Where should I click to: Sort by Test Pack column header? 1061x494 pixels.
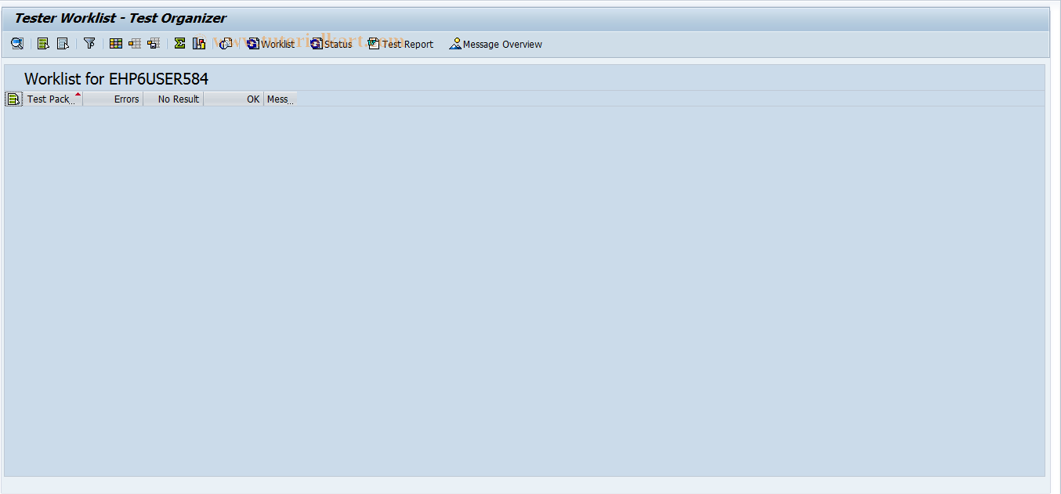53,99
